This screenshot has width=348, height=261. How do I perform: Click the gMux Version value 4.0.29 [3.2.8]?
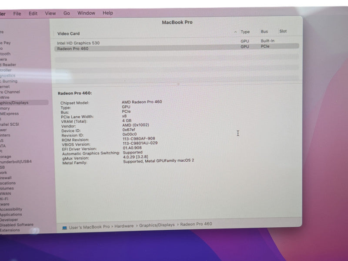[136, 157]
